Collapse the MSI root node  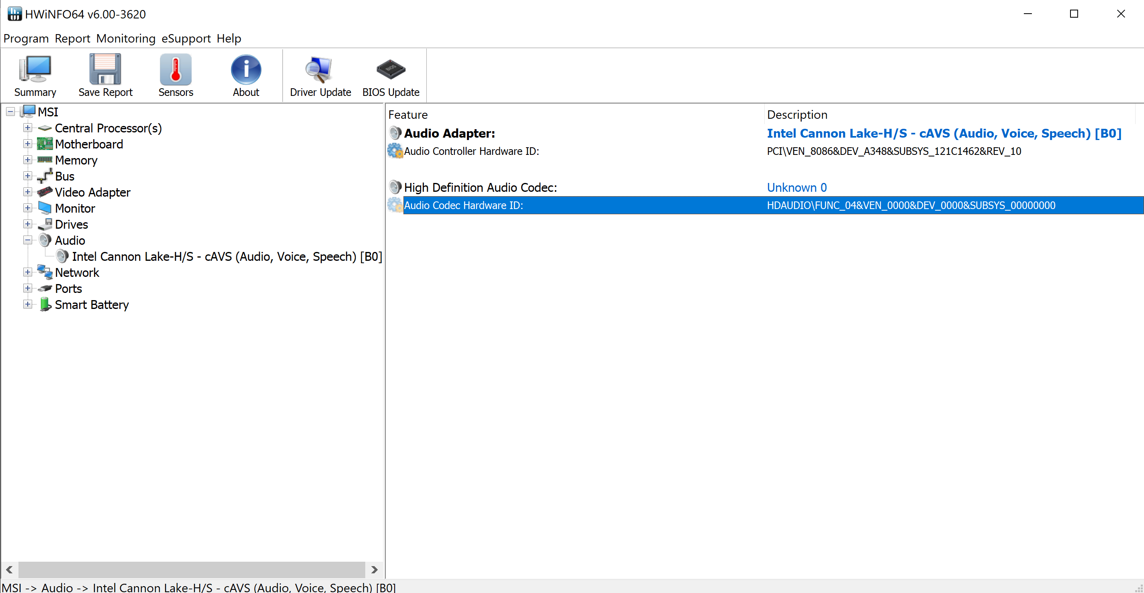coord(10,112)
